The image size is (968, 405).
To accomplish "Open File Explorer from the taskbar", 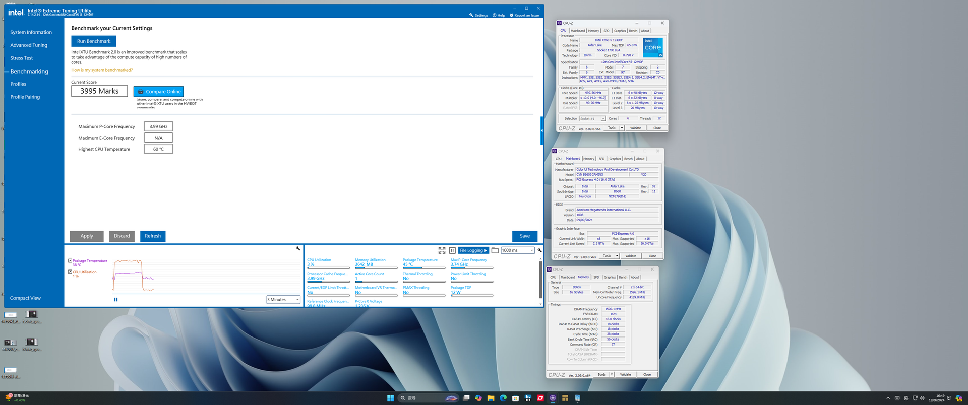I will (x=491, y=398).
